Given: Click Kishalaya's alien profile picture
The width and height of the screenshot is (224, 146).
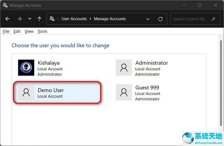Looking at the screenshot, I should coord(26,67).
